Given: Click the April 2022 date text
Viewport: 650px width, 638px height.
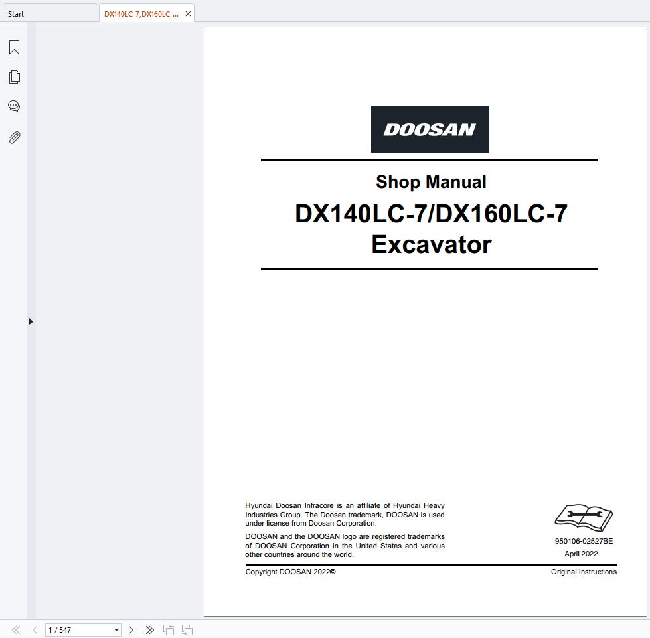Looking at the screenshot, I should coord(581,554).
